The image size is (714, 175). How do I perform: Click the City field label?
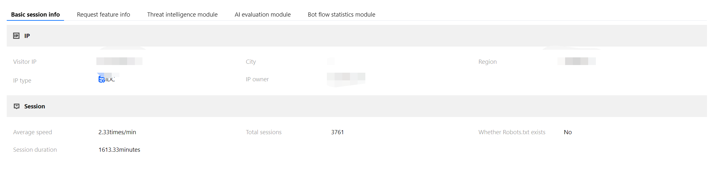tap(251, 62)
